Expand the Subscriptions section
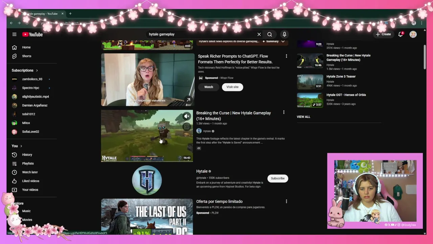Screen dimensions: 433x244 (x=25, y=70)
